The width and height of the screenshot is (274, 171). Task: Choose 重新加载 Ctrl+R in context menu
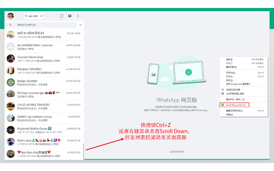click(244, 67)
